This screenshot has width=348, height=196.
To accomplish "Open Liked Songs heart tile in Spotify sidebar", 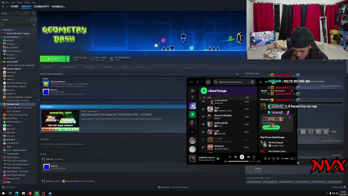I will [192, 106].
